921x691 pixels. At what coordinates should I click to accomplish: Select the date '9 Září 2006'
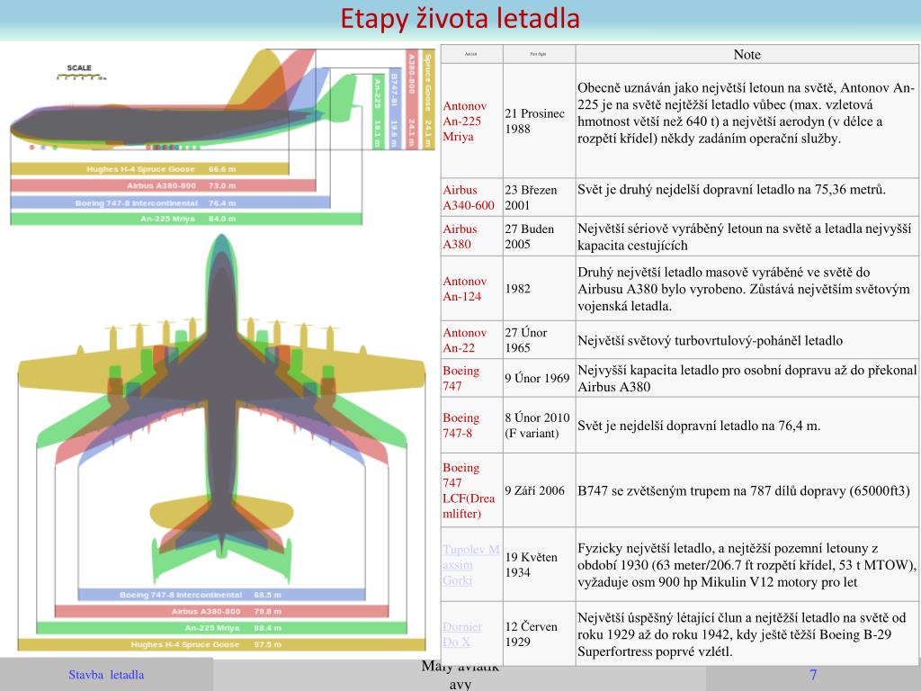534,490
